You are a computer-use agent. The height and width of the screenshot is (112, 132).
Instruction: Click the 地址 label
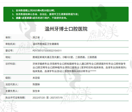(8, 57)
